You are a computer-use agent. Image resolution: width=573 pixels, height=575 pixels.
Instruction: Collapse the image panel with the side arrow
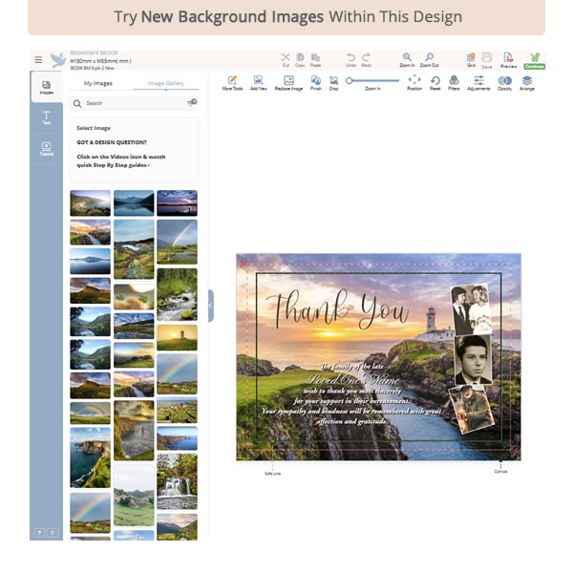(x=210, y=306)
